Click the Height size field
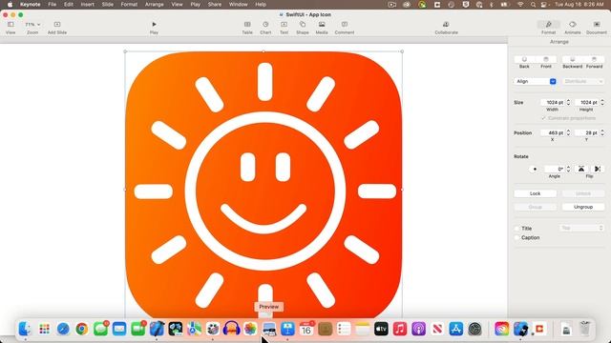This screenshot has height=343, width=611. point(587,102)
